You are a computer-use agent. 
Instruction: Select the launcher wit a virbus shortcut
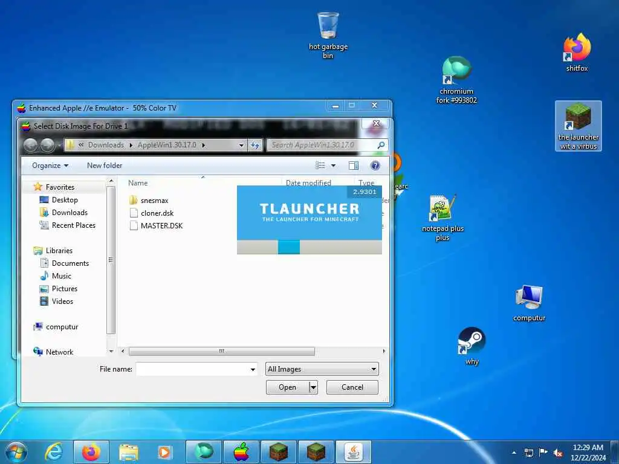tap(578, 126)
